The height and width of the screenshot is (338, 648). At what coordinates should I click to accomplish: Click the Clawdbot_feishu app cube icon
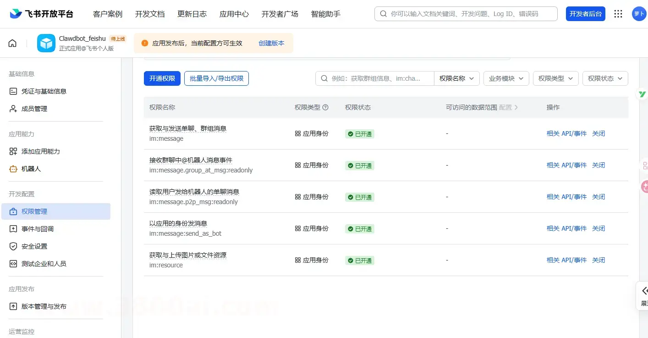click(46, 43)
